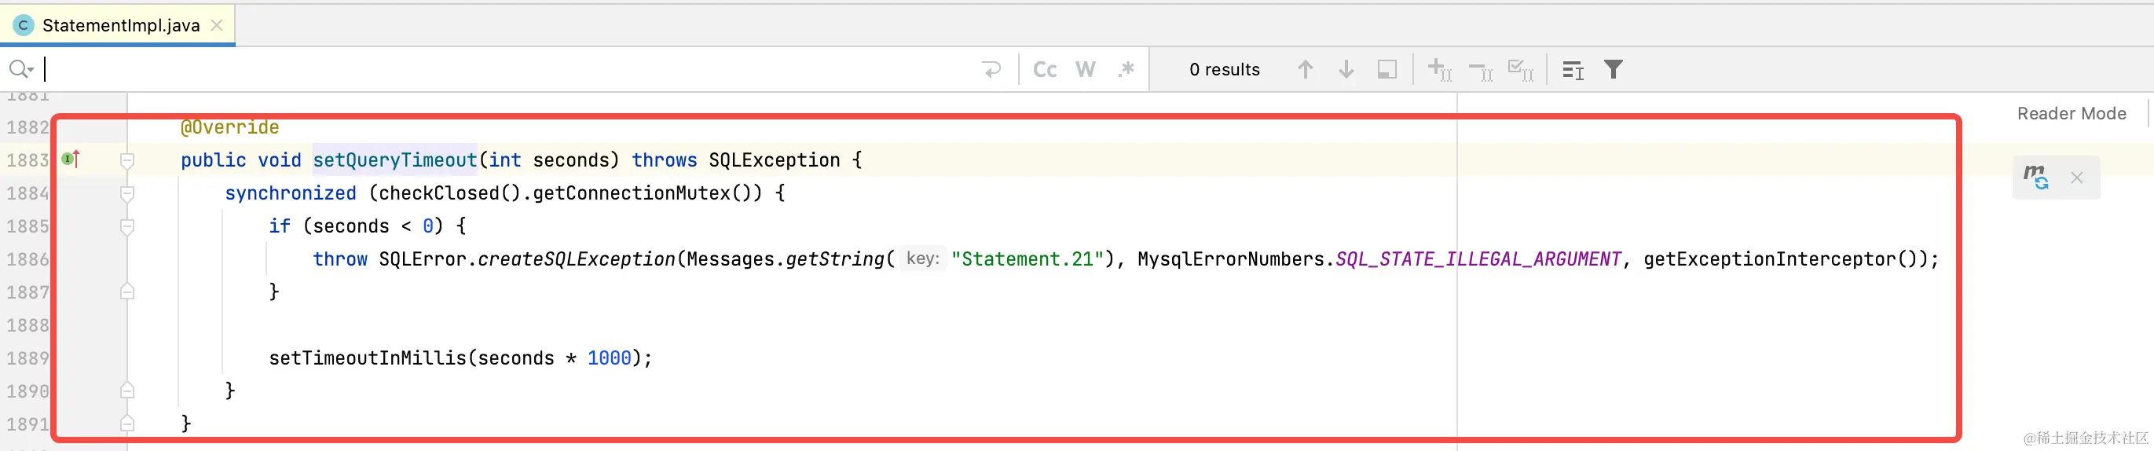This screenshot has width=2154, height=451.
Task: Unselect the current occurrence
Action: coord(1480,69)
